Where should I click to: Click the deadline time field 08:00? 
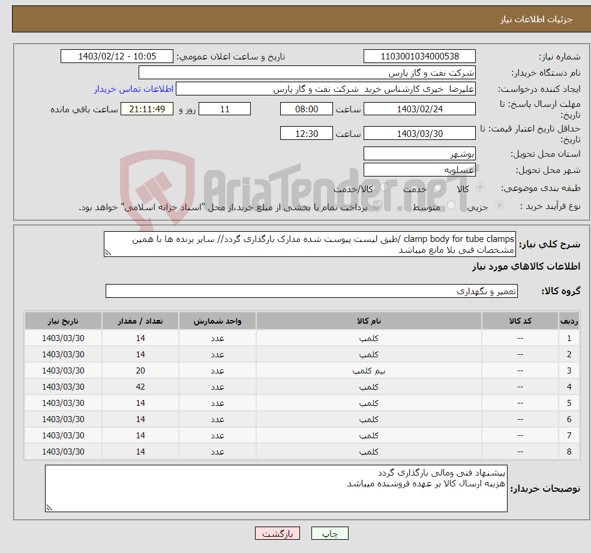(x=307, y=109)
